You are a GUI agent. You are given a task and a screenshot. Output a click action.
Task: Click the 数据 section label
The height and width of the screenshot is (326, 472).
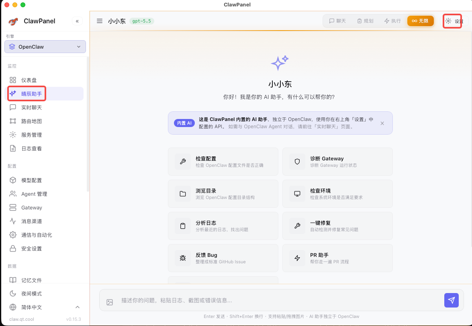click(12, 266)
